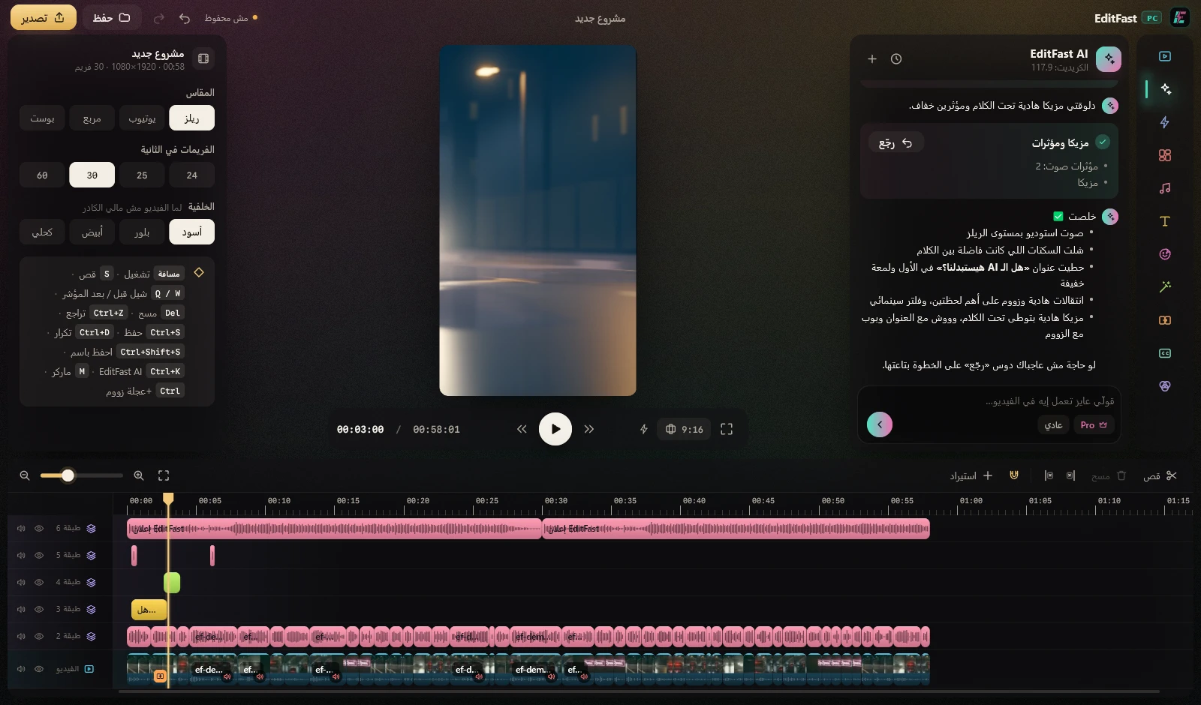Image resolution: width=1201 pixels, height=705 pixels.
Task: Open the lightning quick-actions sidebar icon
Action: (1165, 122)
